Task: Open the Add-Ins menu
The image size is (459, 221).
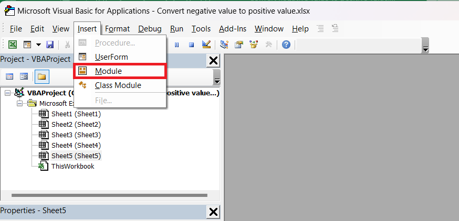Action: (x=233, y=29)
